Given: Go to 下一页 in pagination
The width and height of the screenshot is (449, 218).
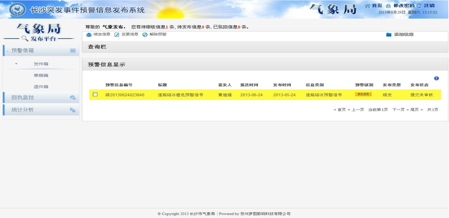Looking at the screenshot, I should coord(398,110).
